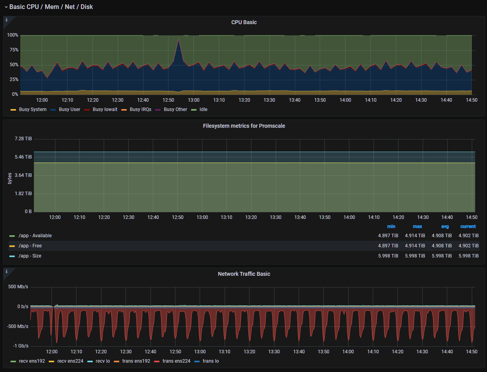Sort legend by the max column
This screenshot has height=372, width=487.
(417, 226)
